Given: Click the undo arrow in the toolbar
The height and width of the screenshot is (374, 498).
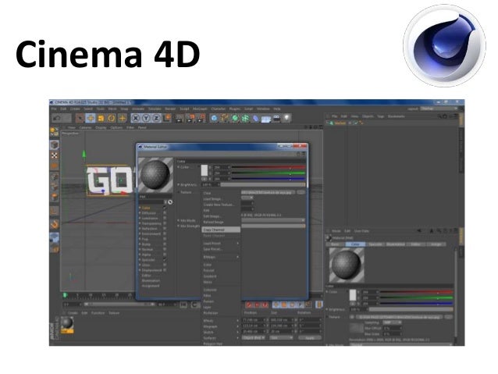Looking at the screenshot, I should pyautogui.click(x=57, y=119).
